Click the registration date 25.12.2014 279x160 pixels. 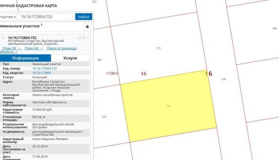(x=40, y=147)
